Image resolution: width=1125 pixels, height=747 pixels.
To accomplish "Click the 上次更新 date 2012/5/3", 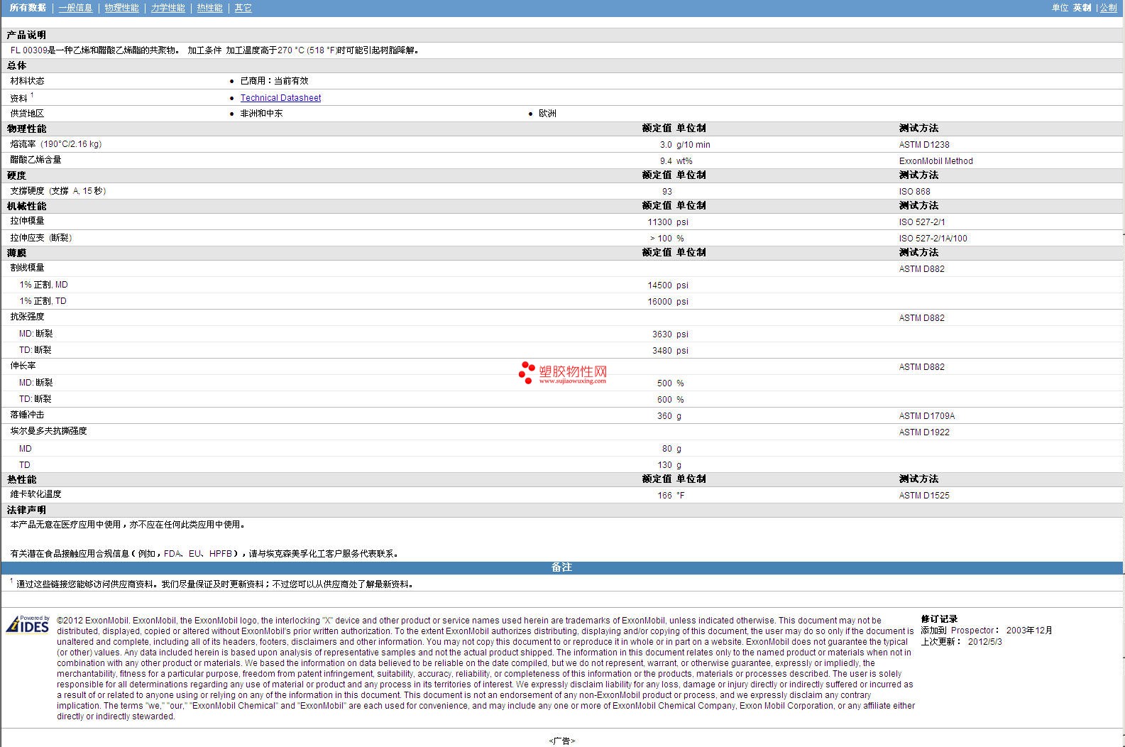I will tap(985, 642).
